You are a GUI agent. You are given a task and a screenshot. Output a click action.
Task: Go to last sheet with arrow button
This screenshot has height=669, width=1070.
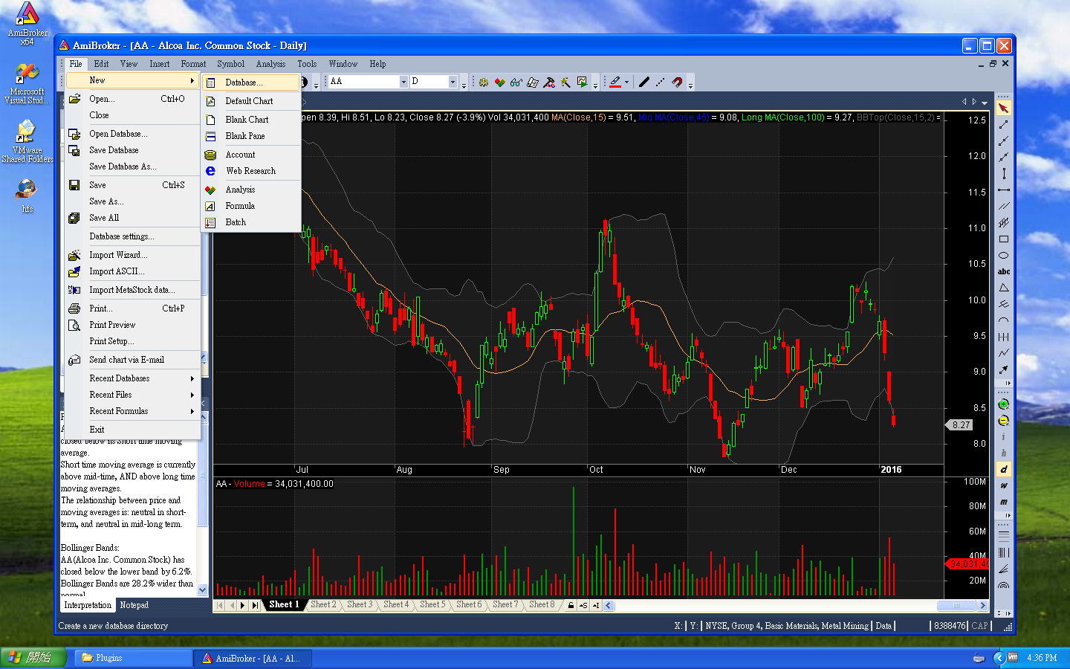(x=255, y=606)
